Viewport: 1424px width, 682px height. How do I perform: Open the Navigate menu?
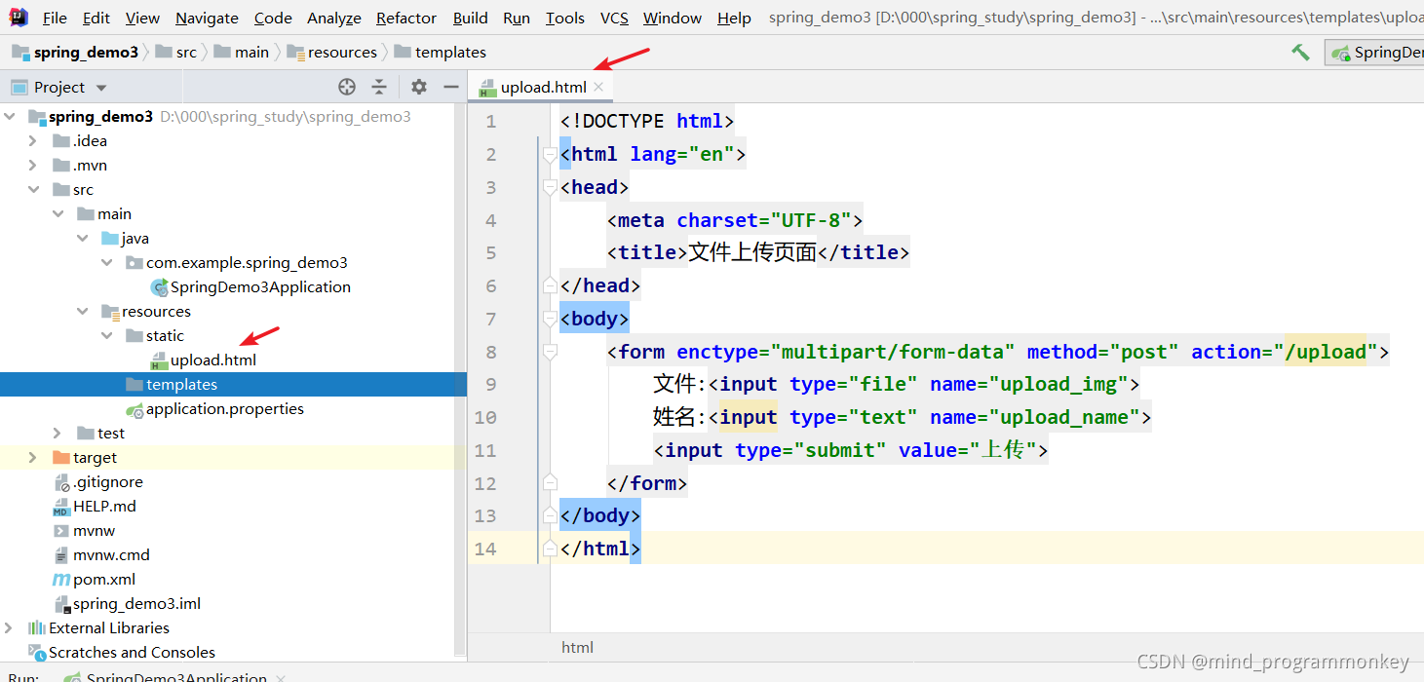click(207, 18)
